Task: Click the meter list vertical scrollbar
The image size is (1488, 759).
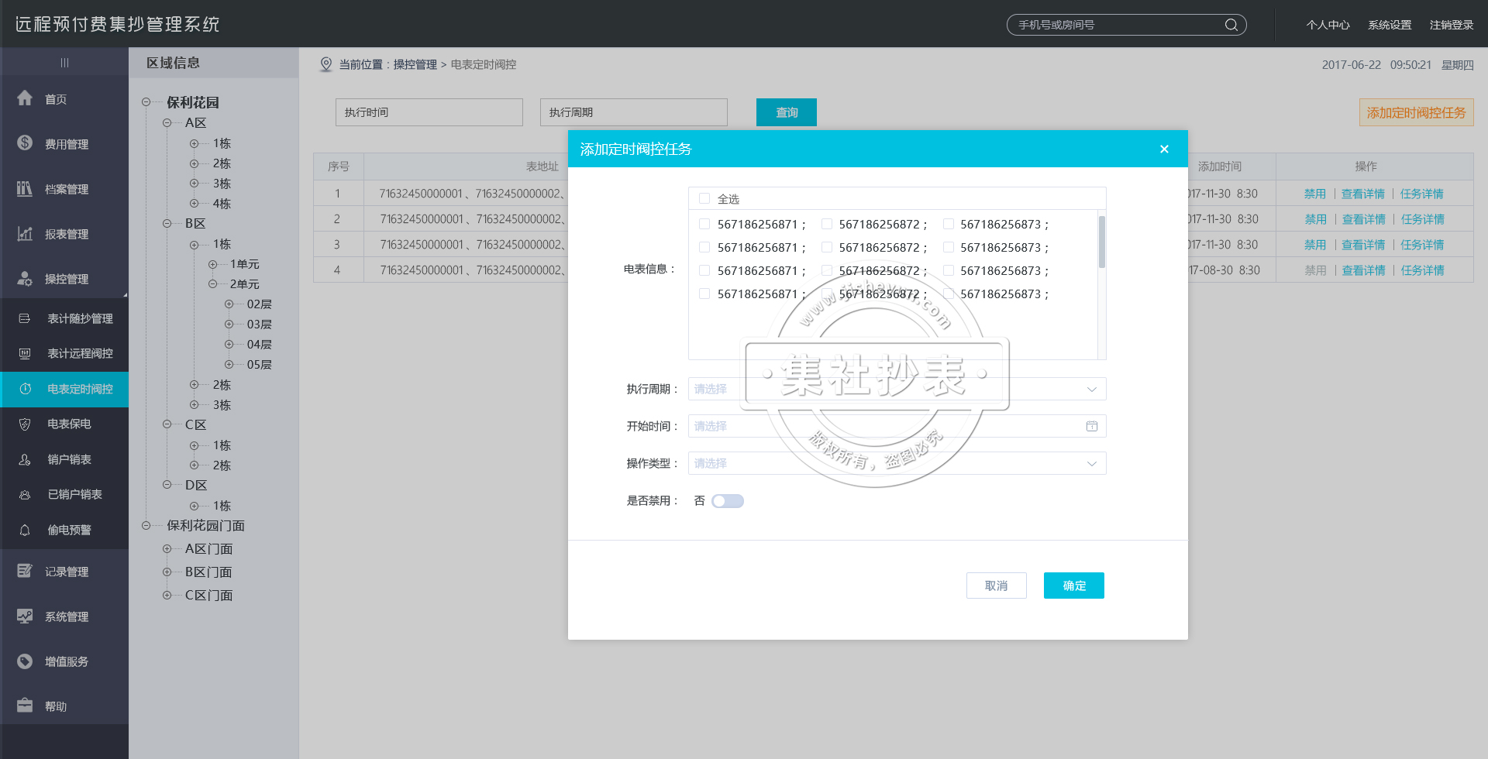Action: [x=1101, y=242]
